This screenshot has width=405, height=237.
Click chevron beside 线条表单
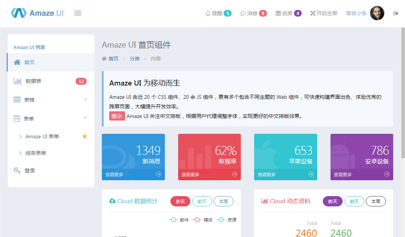pos(20,153)
